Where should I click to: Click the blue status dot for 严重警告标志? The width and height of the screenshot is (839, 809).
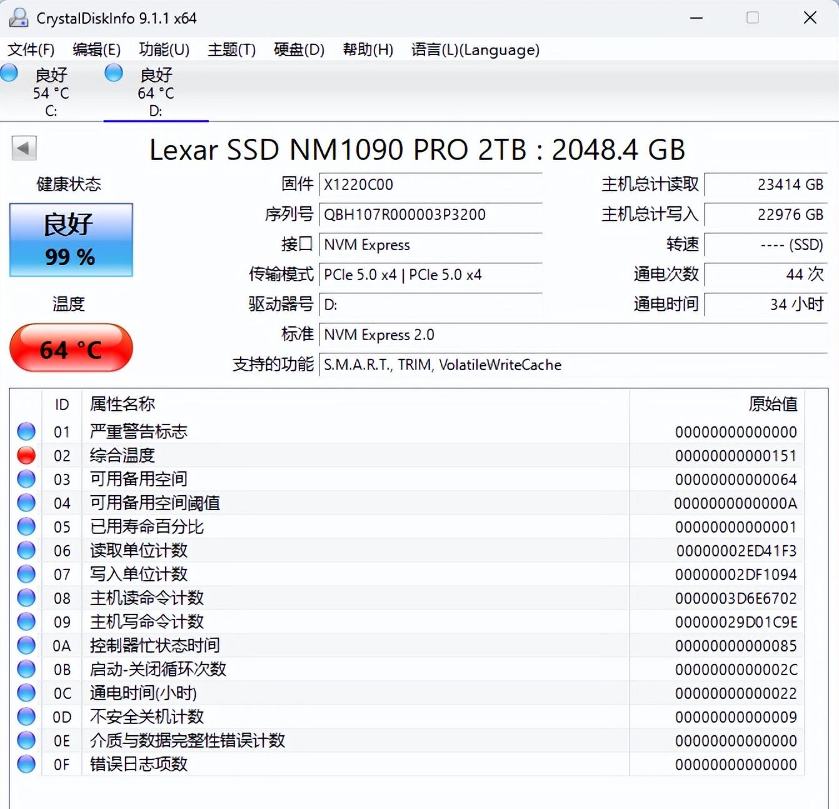26,431
